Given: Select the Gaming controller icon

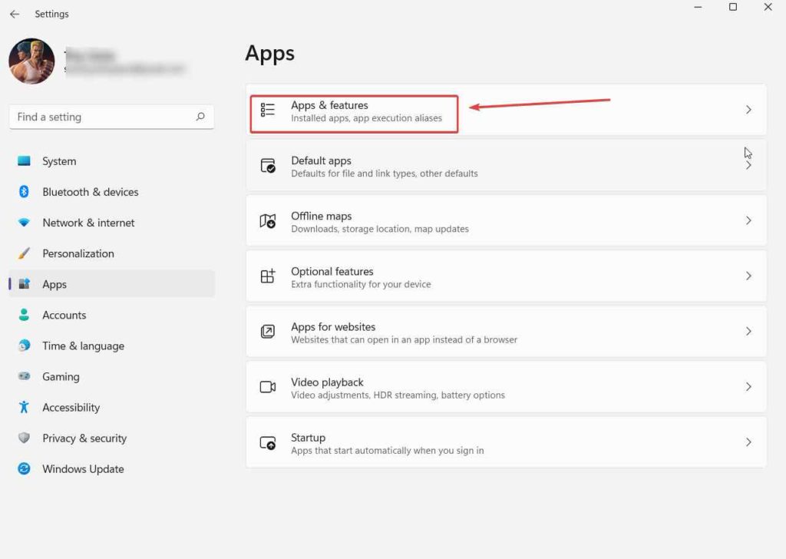Looking at the screenshot, I should click(23, 376).
